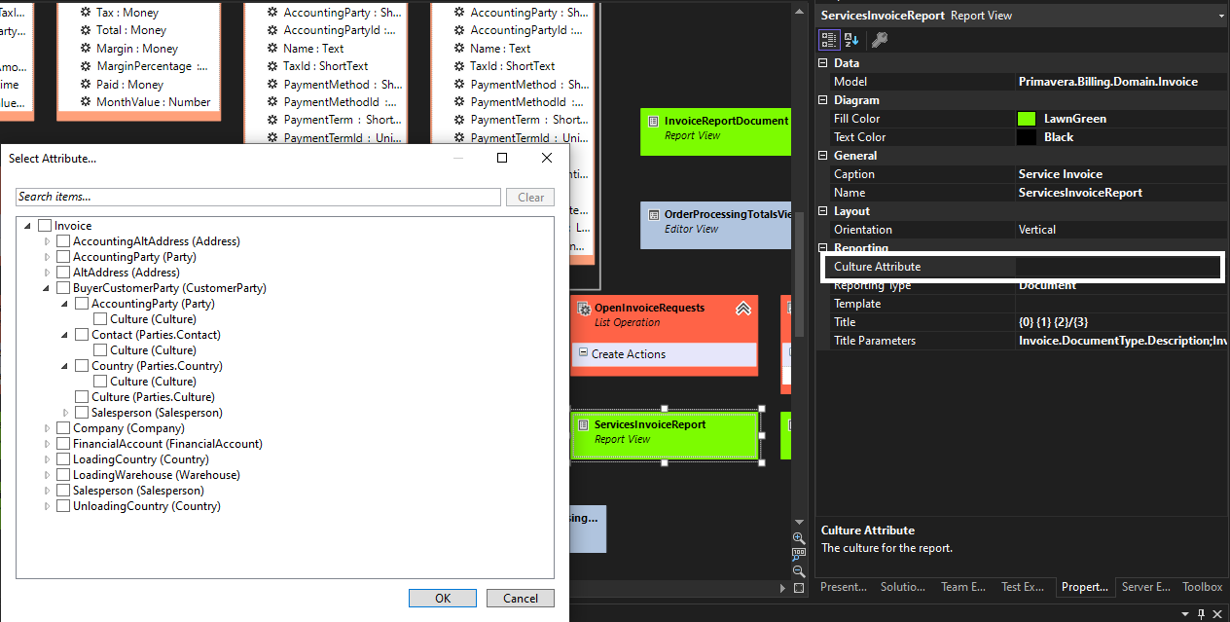Viewport: 1230px width, 622px height.
Task: Check BuyerCustomerParty (CustomerParty) checkbox
Action: pos(63,288)
